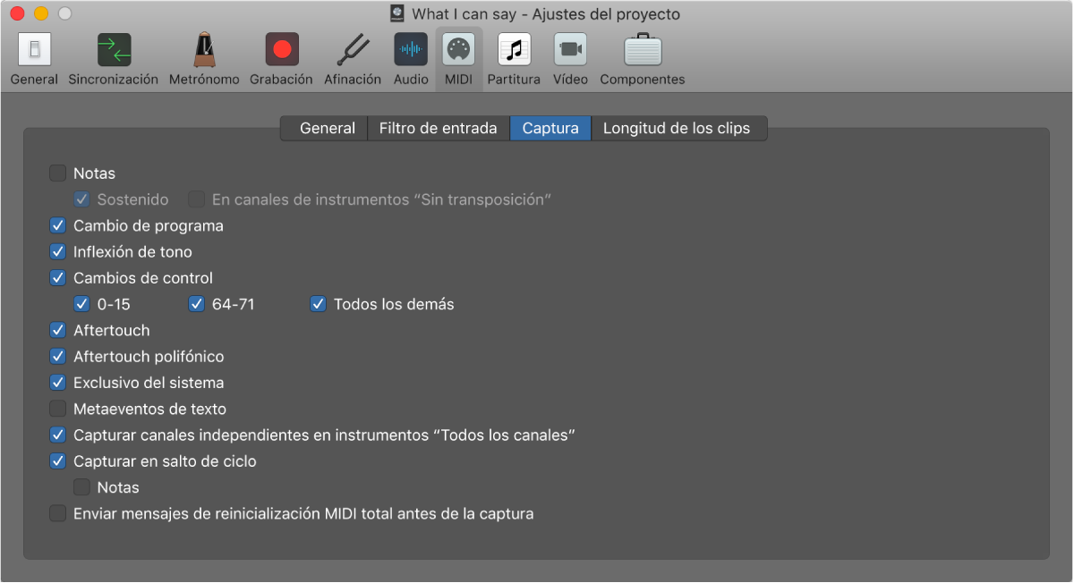Image resolution: width=1074 pixels, height=583 pixels.
Task: Open the Grabación record icon
Action: coord(282,50)
